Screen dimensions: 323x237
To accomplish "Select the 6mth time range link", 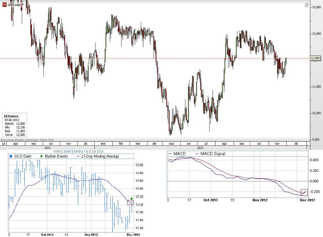I will click(78, 151).
